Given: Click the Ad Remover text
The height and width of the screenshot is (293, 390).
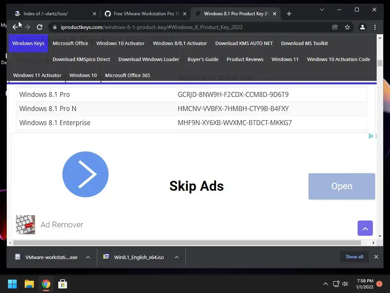Looking at the screenshot, I should click(x=62, y=225).
